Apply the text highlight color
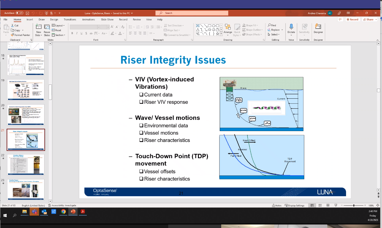Image resolution: width=382 pixels, height=228 pixels. (113, 33)
